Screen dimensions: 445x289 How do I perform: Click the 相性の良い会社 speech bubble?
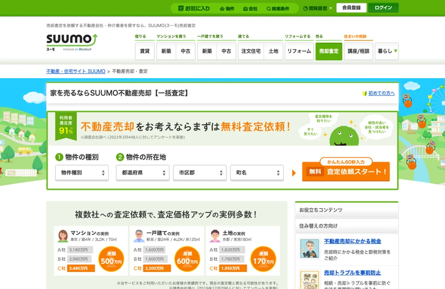point(377,127)
